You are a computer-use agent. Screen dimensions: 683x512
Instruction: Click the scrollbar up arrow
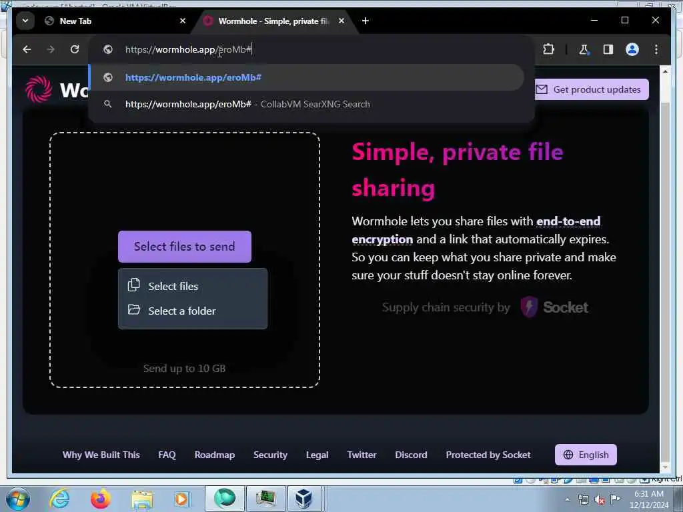(665, 71)
